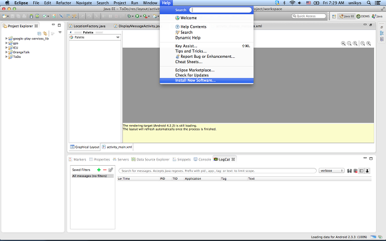Click the Zoom to 100% icon

tap(355, 43)
